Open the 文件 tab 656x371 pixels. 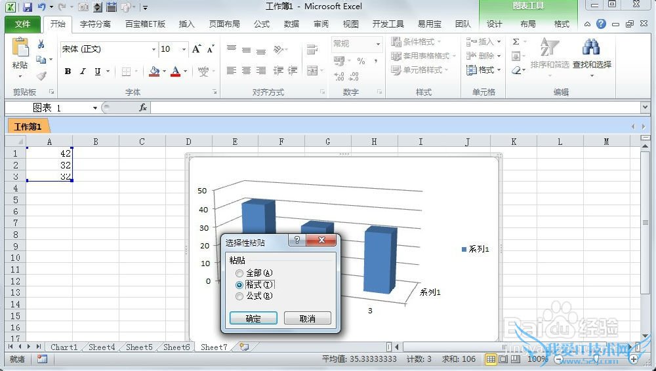tap(22, 24)
